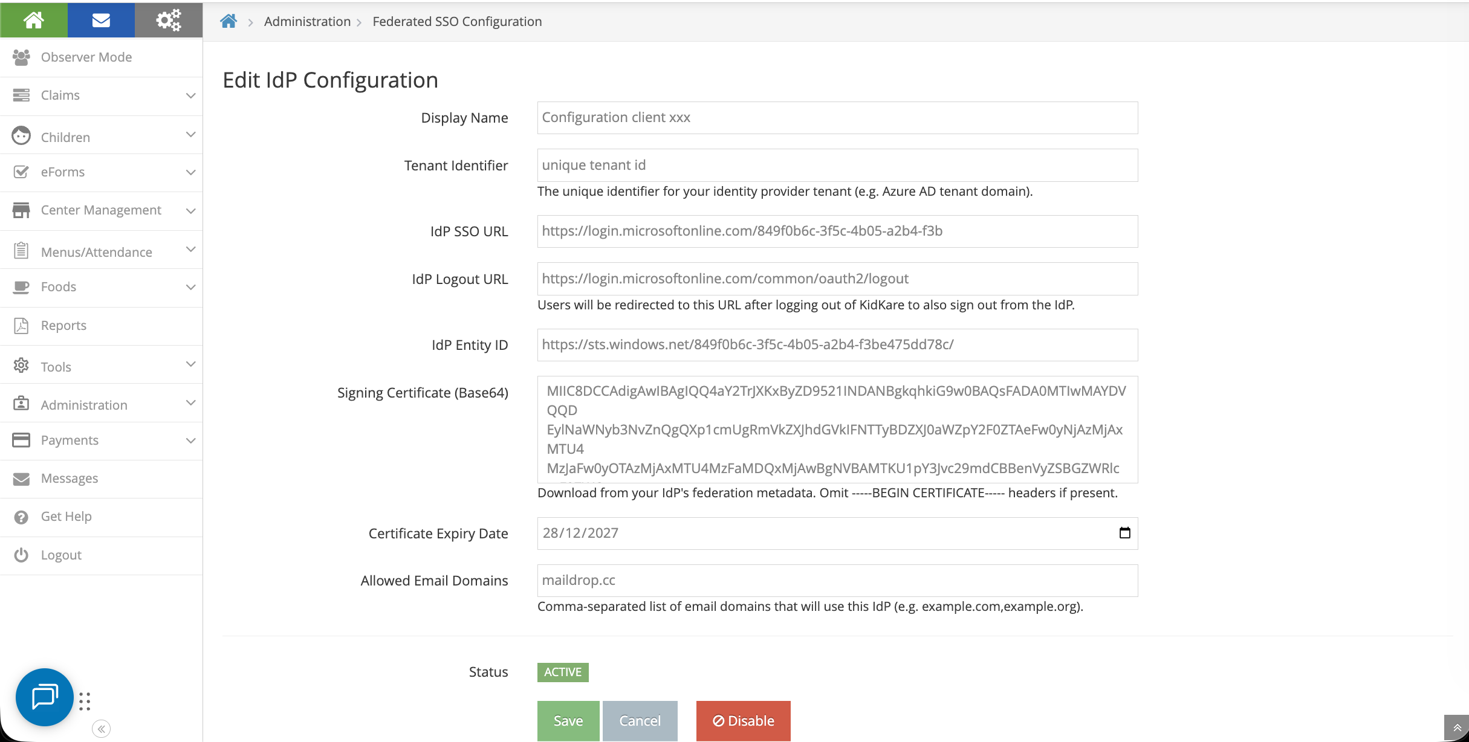Click the Save button

pyautogui.click(x=567, y=720)
